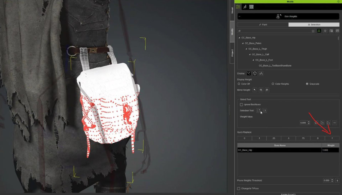
Task: Open the Modify vertical side tab
Action: (232, 32)
